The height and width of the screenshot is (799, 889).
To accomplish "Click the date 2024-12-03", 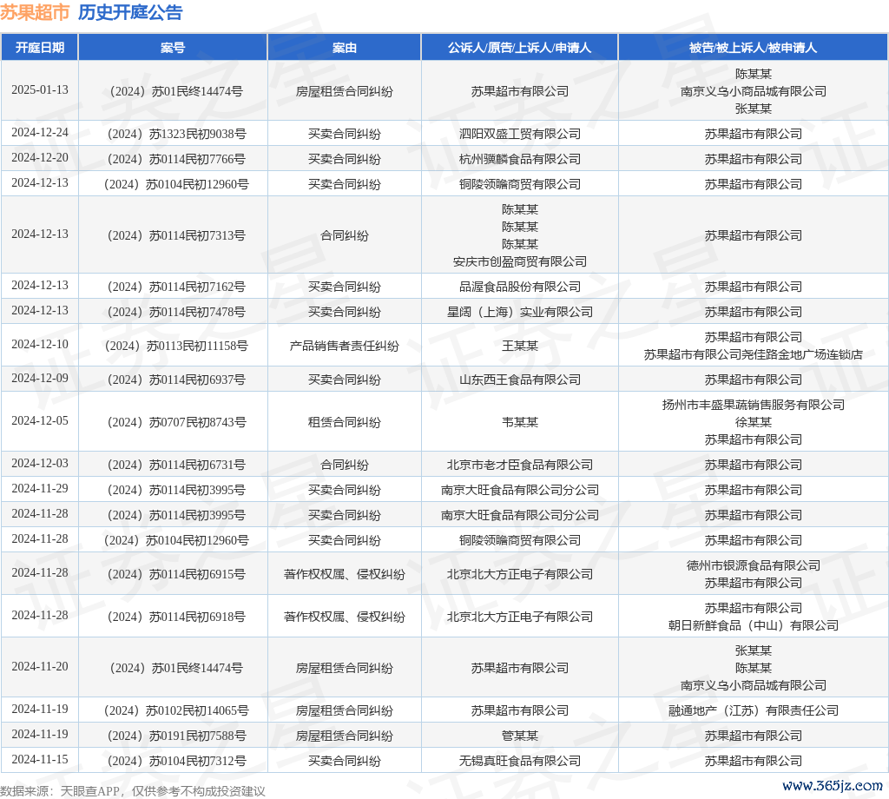I will tap(40, 463).
